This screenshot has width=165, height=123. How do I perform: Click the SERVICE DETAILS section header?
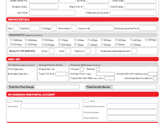click(82, 19)
